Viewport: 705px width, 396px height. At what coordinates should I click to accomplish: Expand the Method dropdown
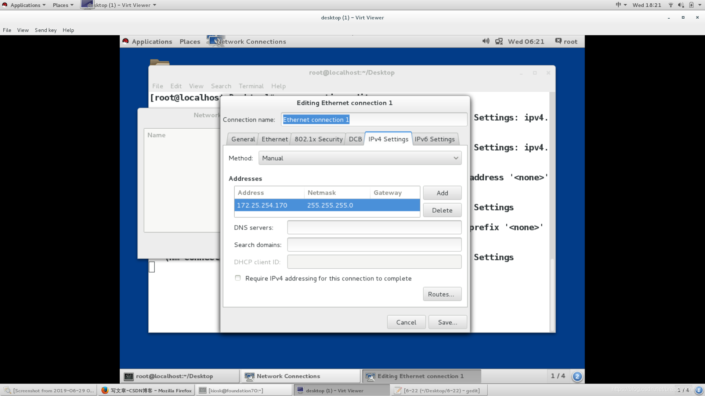coord(360,158)
